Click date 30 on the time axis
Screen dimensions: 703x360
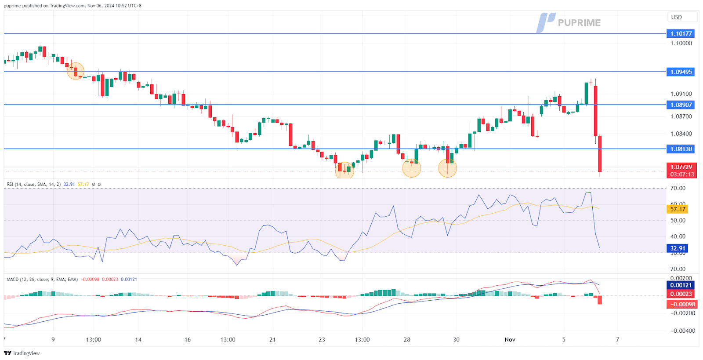pyautogui.click(x=456, y=339)
